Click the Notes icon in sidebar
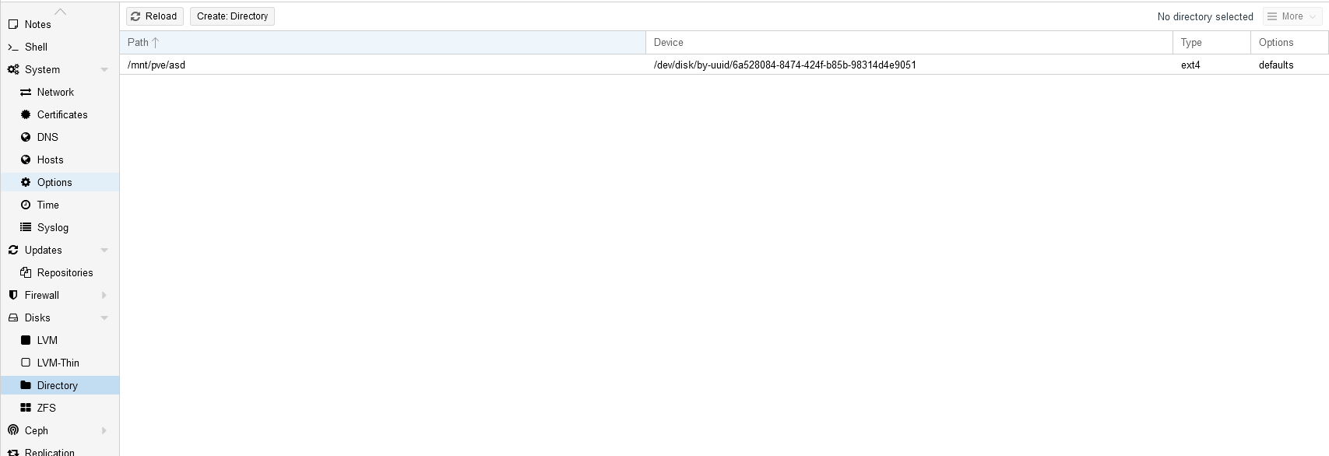This screenshot has height=456, width=1329. [13, 24]
